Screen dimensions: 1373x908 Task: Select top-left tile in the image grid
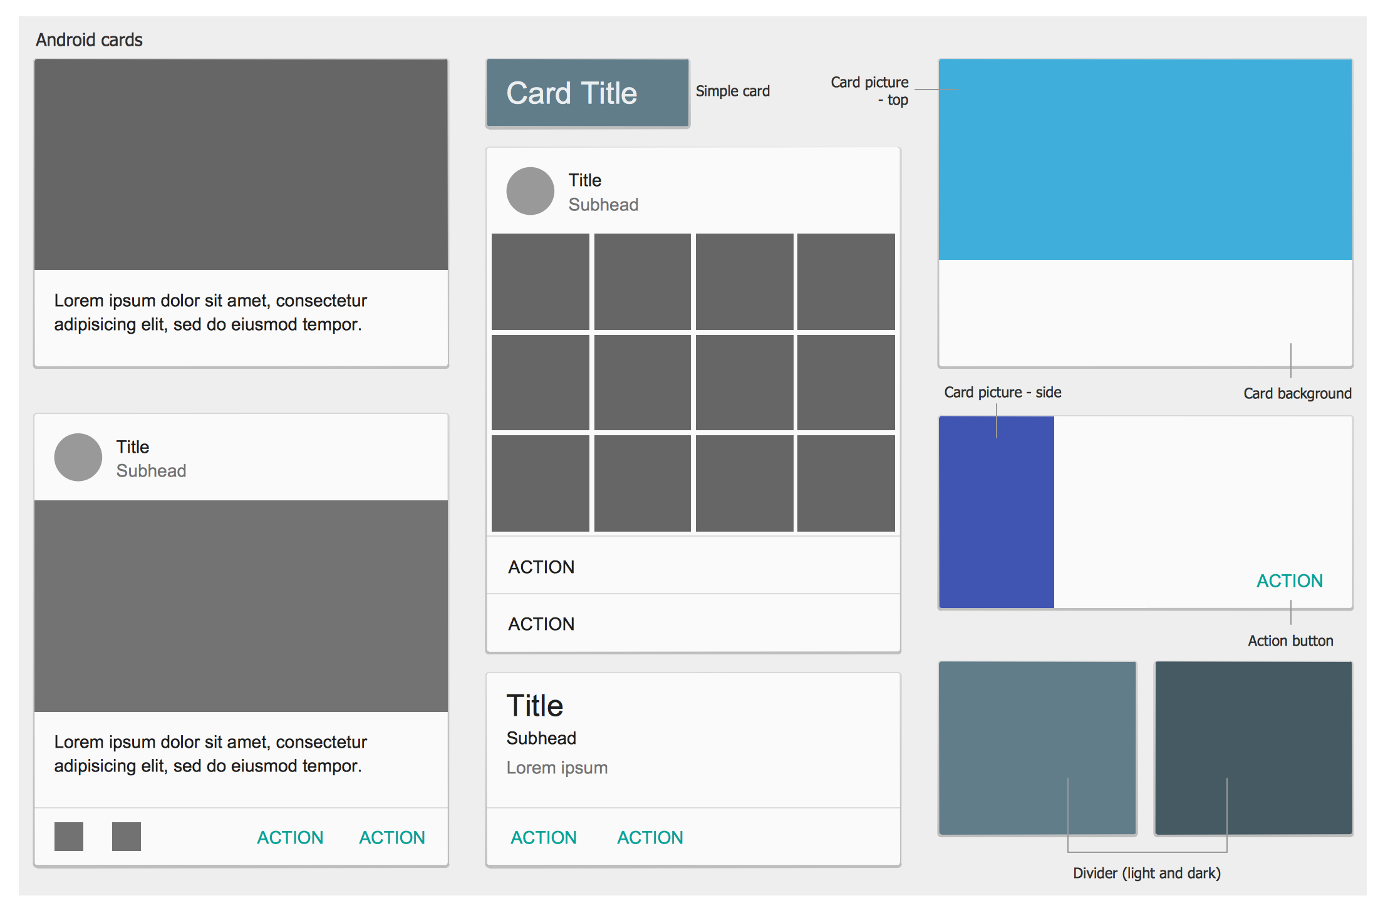(540, 281)
